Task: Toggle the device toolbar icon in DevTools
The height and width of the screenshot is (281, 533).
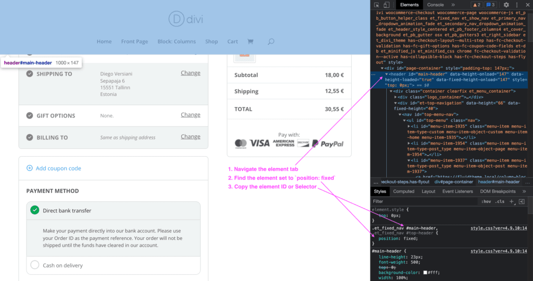Action: 387,5
